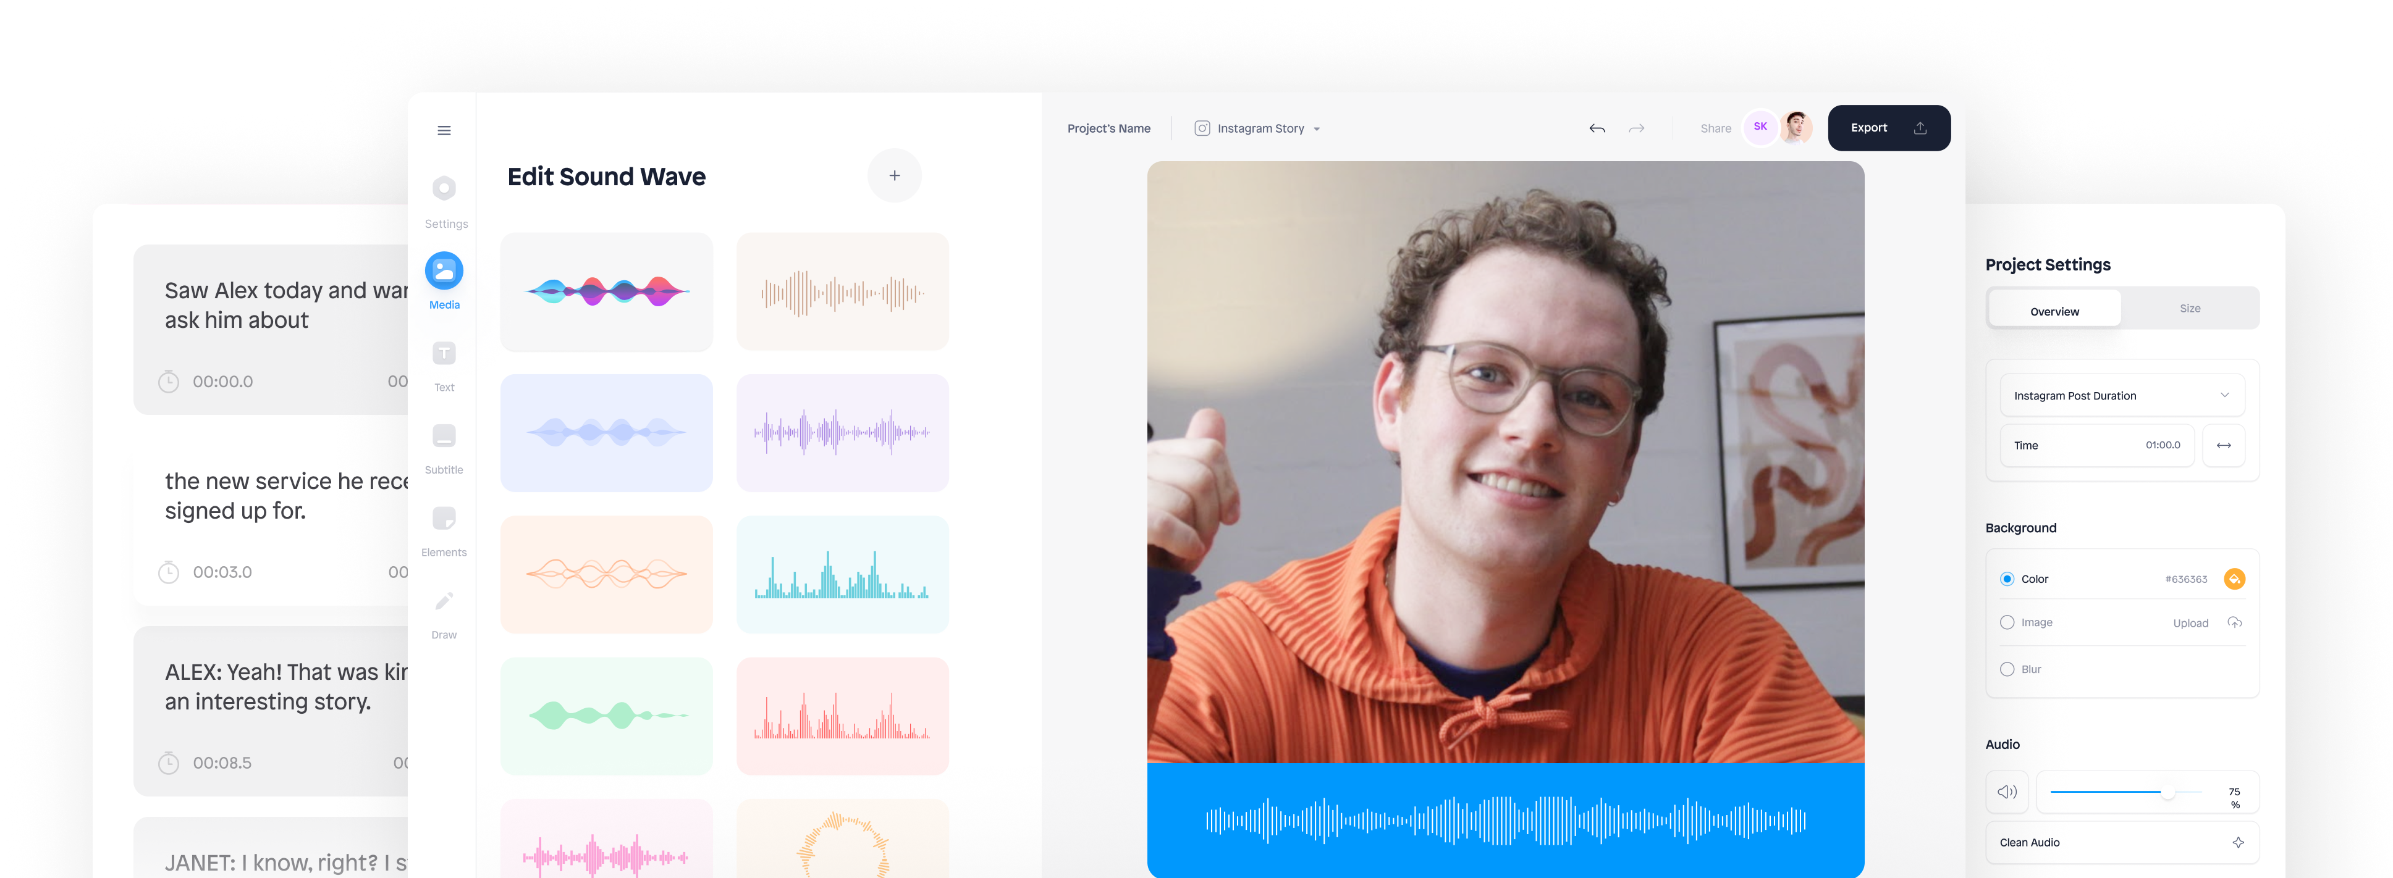Select the Blur background radio button
The image size is (2393, 878).
pos(2007,669)
